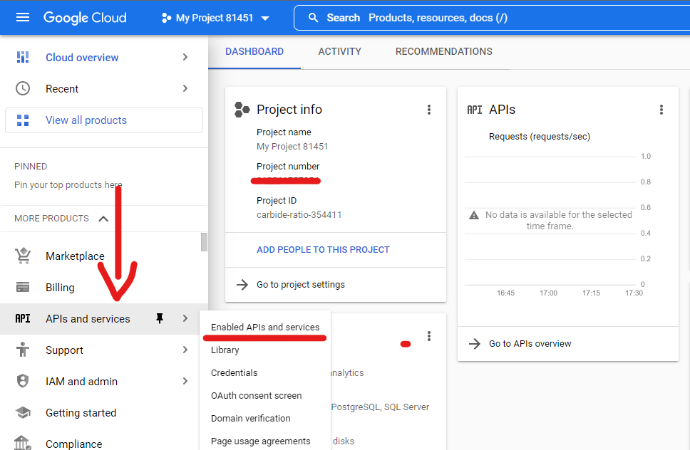This screenshot has width=690, height=450.
Task: Click the arrow icon beside Go to project settings
Action: pos(242,285)
